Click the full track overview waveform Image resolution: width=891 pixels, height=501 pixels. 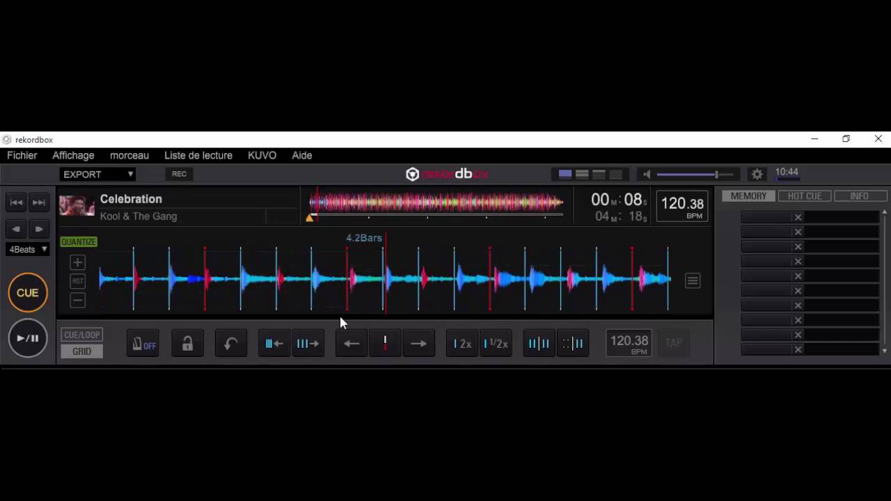436,203
